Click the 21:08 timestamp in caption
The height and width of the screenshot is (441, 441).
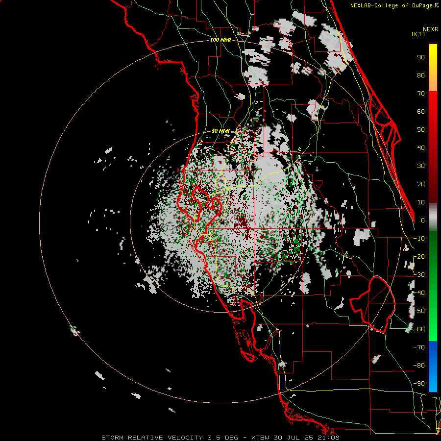pyautogui.click(x=331, y=438)
